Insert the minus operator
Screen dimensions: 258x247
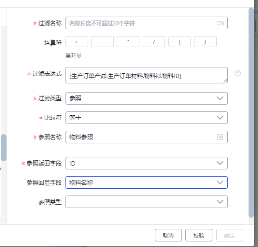click(102, 41)
